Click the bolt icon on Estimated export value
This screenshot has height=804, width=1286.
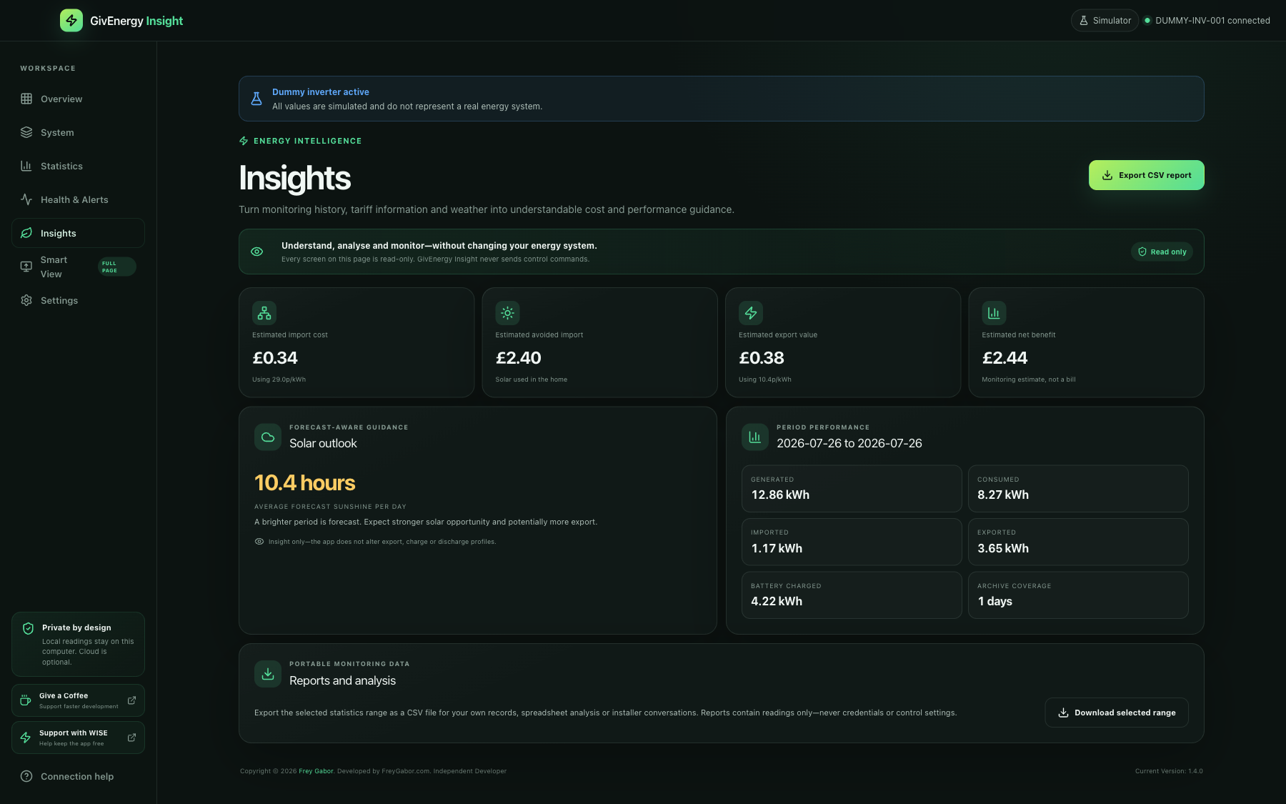pos(751,313)
